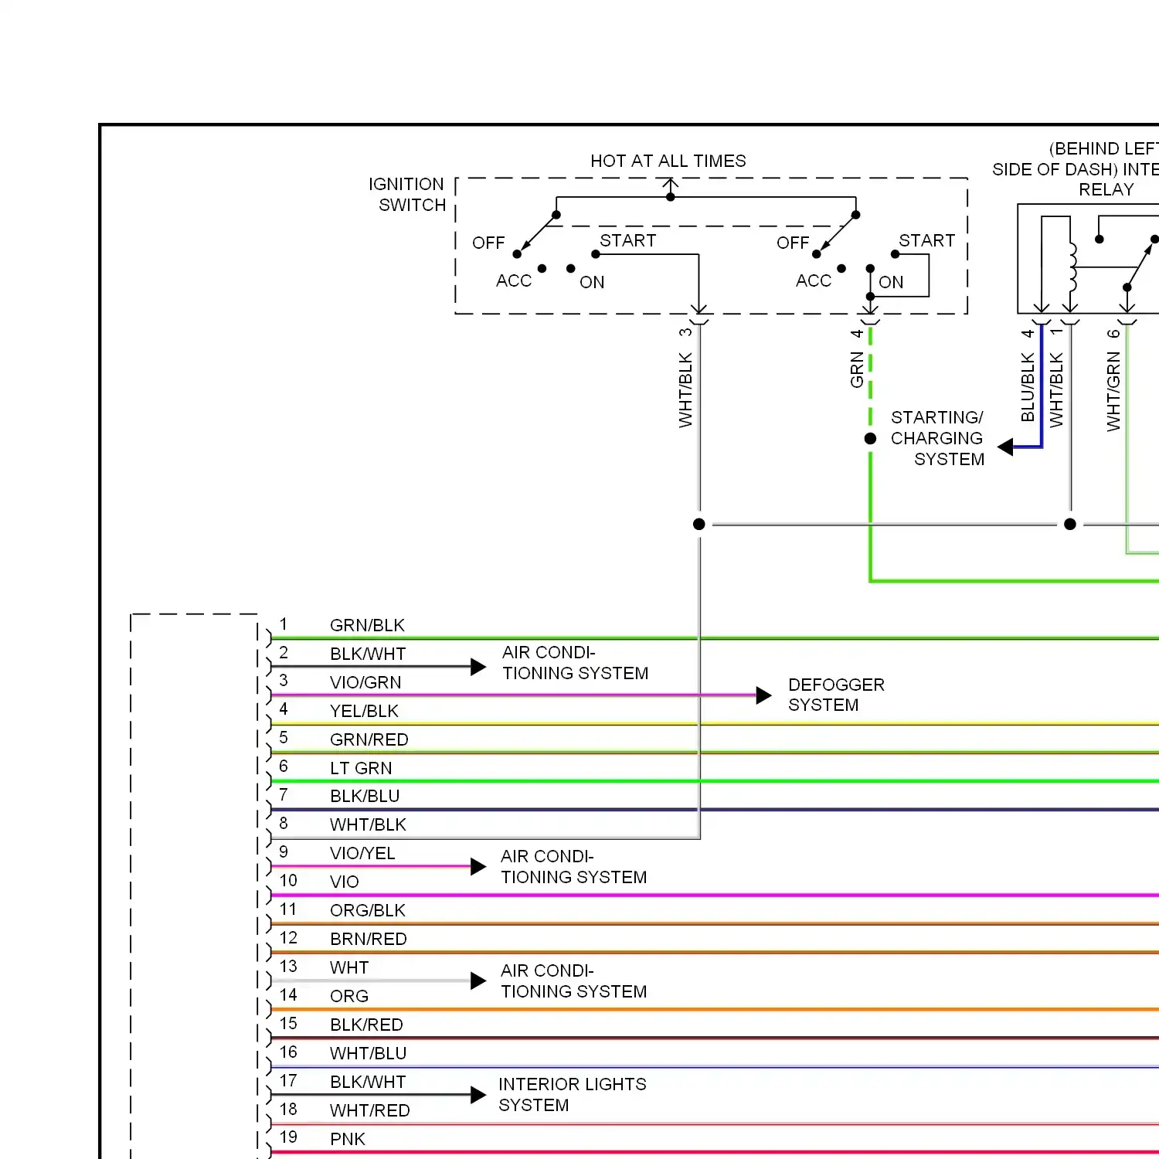Click the BLK/WHT label on pin 17
Viewport: 1159px width, 1159px height.
[368, 1082]
